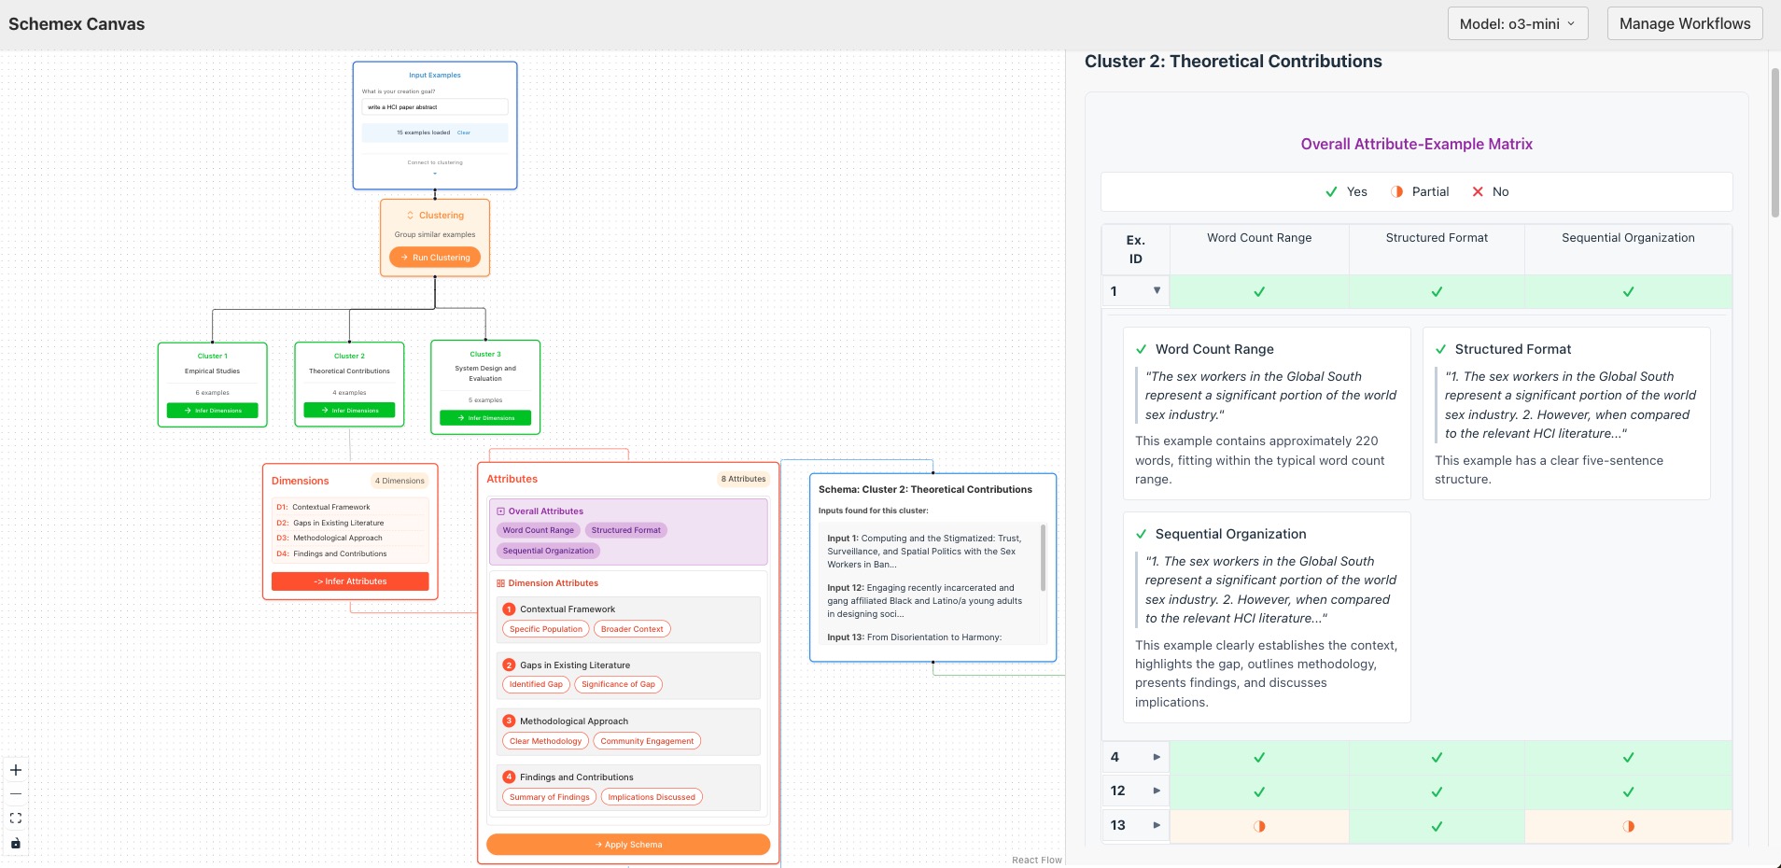The height and width of the screenshot is (868, 1781).
Task: Click the schema node's inputs list scrollbar
Action: coord(1043,560)
